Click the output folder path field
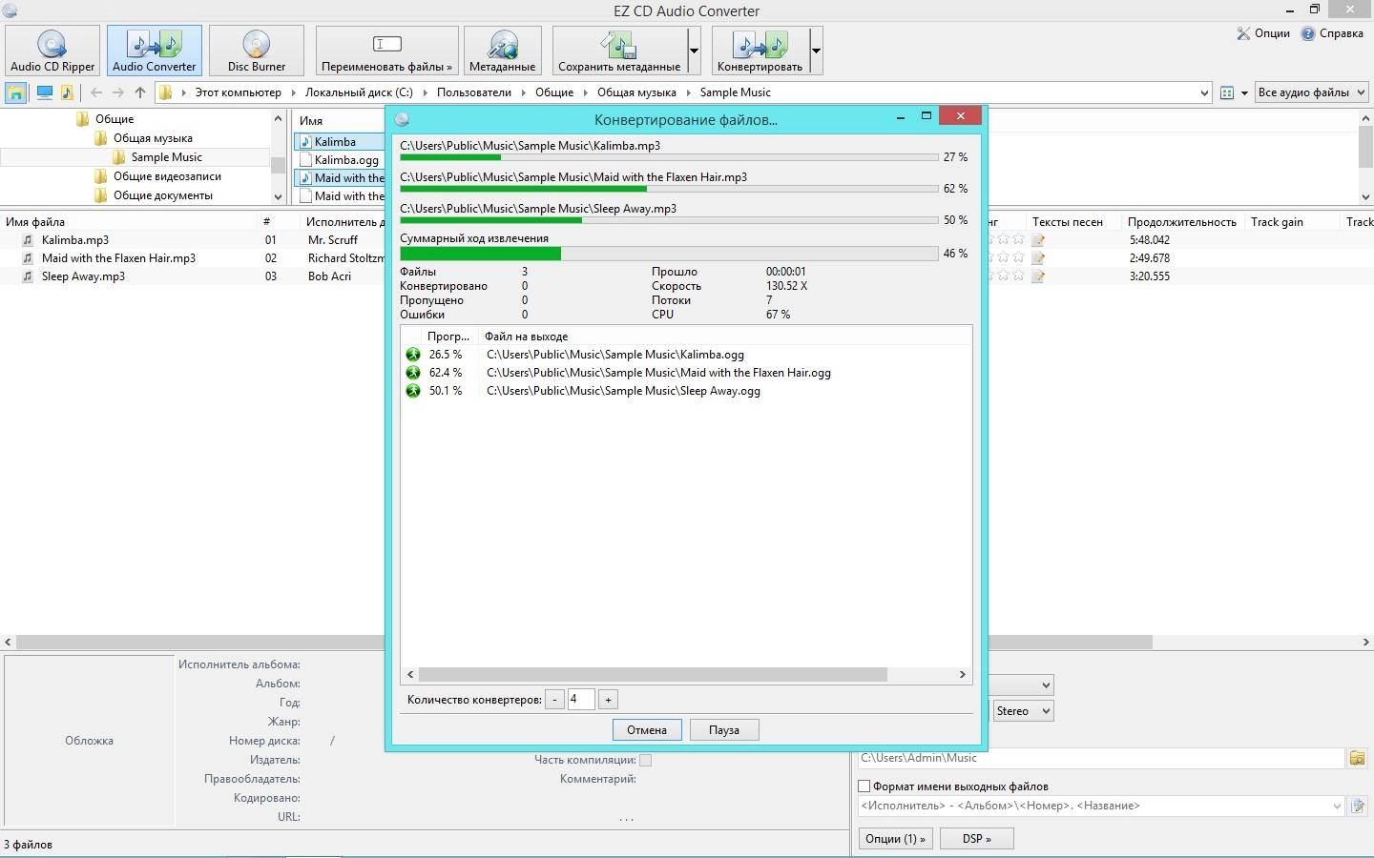Viewport: 1374px width, 858px height. (1100, 759)
